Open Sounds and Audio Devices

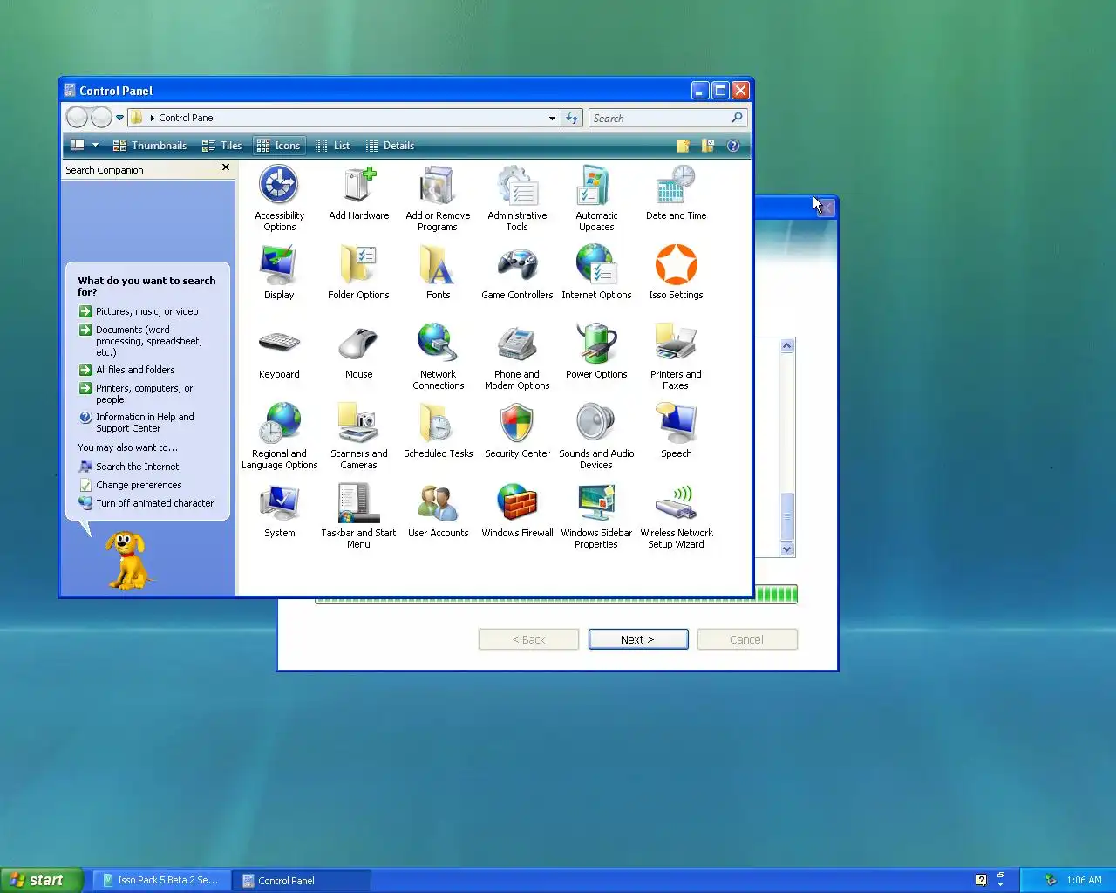coord(596,437)
